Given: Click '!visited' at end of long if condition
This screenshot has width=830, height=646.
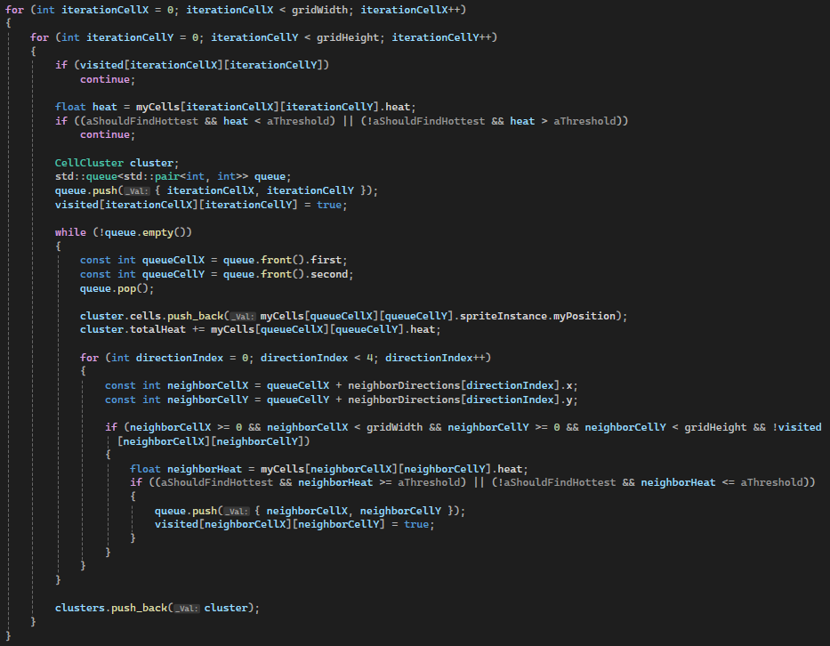Looking at the screenshot, I should 797,427.
